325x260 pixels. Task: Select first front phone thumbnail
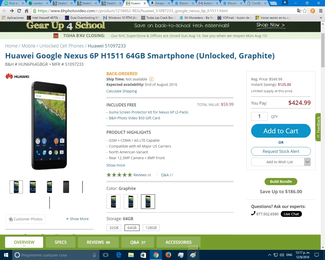point(16,187)
